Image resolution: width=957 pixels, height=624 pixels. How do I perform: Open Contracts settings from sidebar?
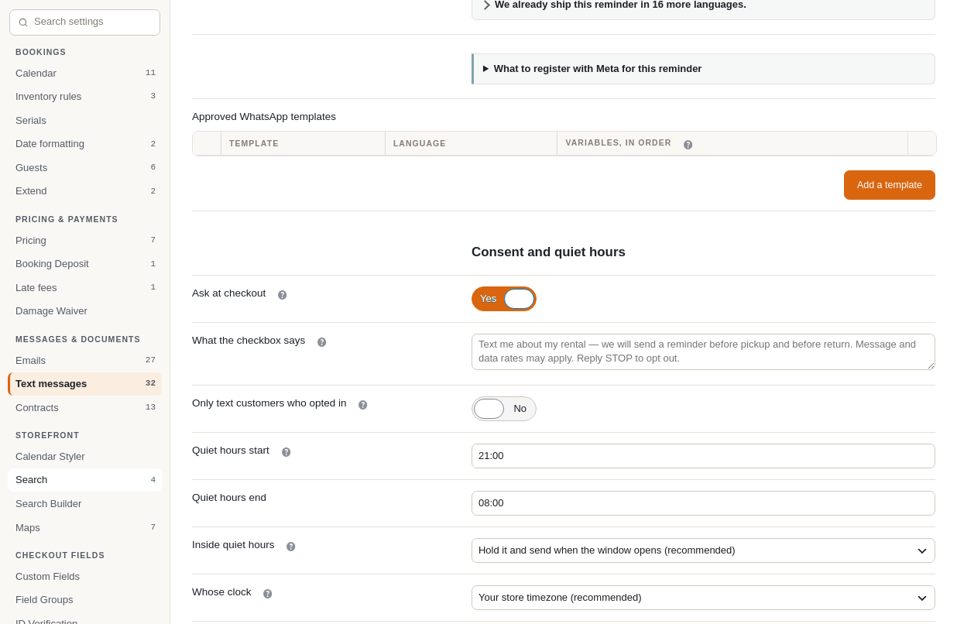pyautogui.click(x=85, y=408)
